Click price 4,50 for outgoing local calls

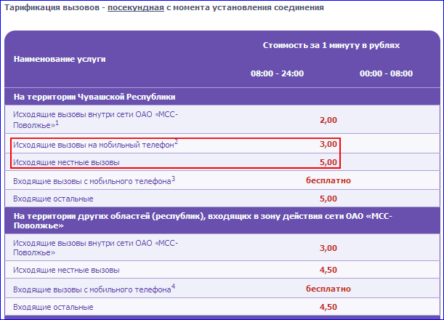328,270
